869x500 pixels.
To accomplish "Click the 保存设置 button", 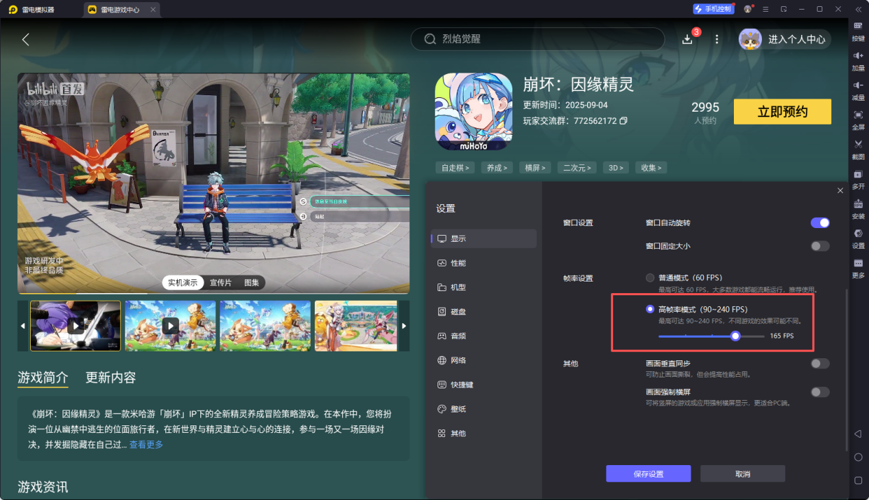I will pyautogui.click(x=648, y=474).
